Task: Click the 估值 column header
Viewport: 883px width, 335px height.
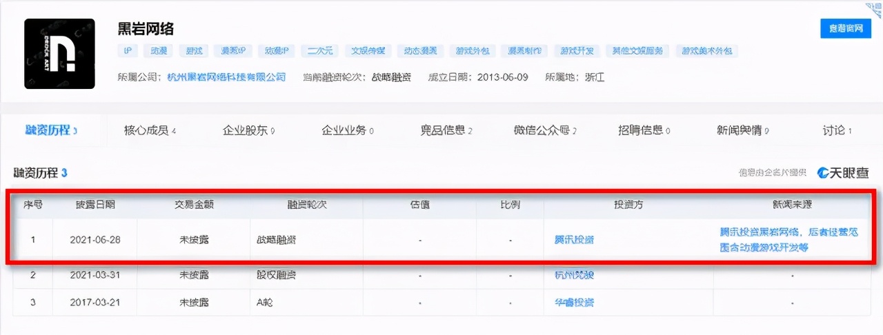Action: point(420,205)
